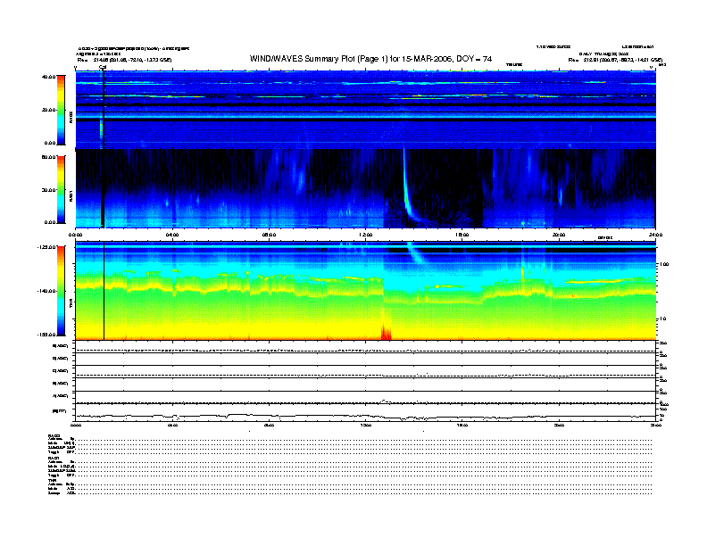Image resolution: width=707 pixels, height=546 pixels.
Task: Click the RAD2 color scale bar
Action: pos(61,110)
